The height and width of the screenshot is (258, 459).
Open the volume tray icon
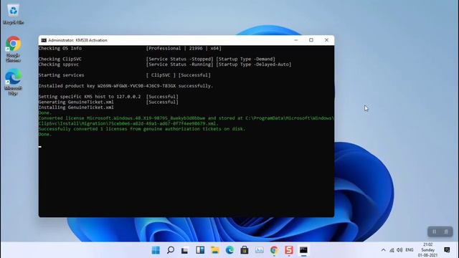coord(399,250)
